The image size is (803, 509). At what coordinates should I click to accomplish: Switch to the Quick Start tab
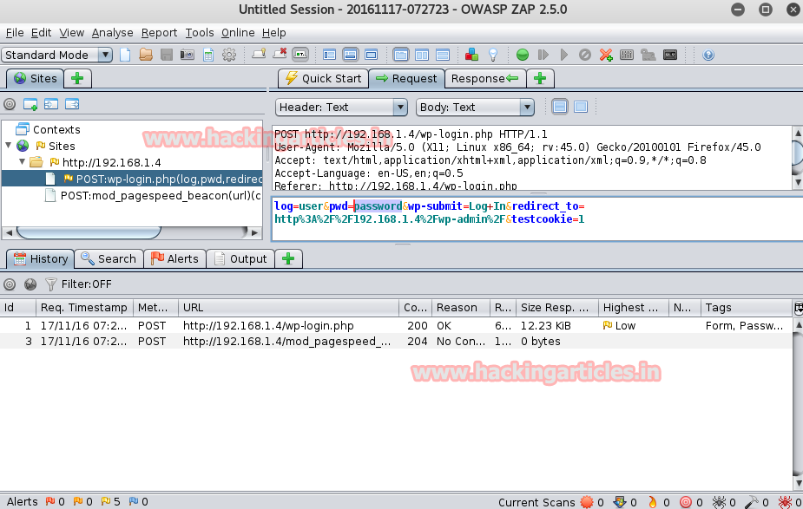click(x=323, y=78)
